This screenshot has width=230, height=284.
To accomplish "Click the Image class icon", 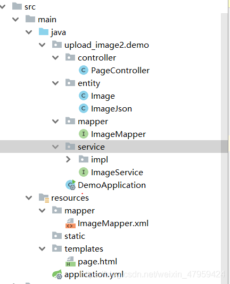I will coord(84,96).
